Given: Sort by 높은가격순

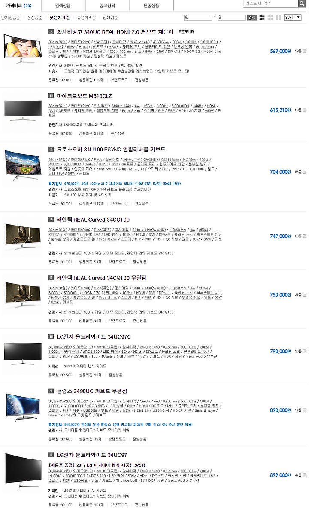Looking at the screenshot, I should click(86, 18).
